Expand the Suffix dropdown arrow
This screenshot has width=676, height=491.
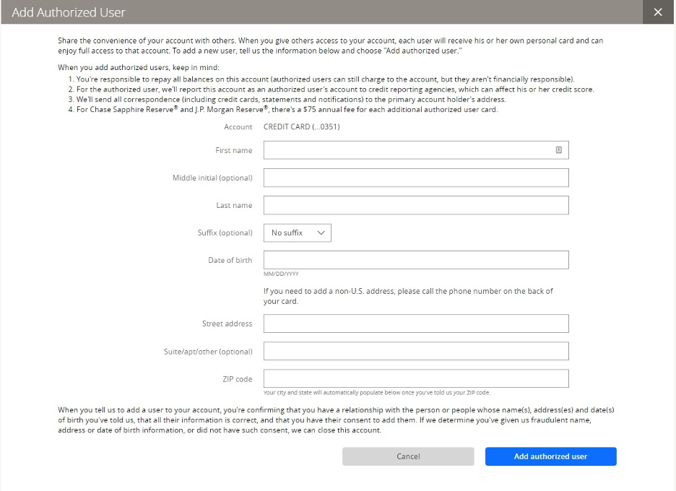click(321, 233)
